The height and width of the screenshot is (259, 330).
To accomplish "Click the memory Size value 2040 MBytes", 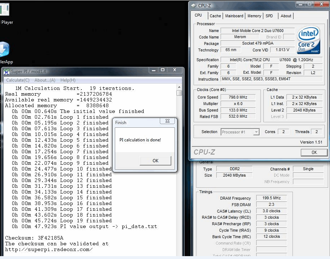I will 234,175.
